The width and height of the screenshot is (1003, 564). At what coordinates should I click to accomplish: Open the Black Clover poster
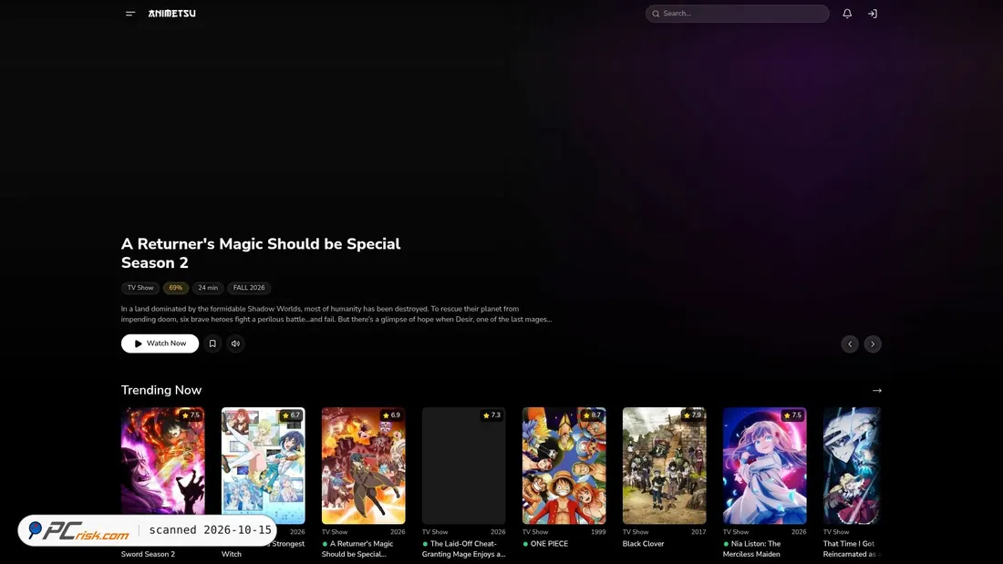(x=665, y=466)
